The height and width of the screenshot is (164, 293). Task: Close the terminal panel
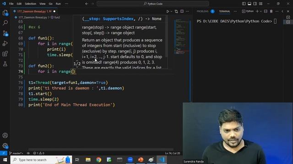pyautogui.click(x=288, y=11)
